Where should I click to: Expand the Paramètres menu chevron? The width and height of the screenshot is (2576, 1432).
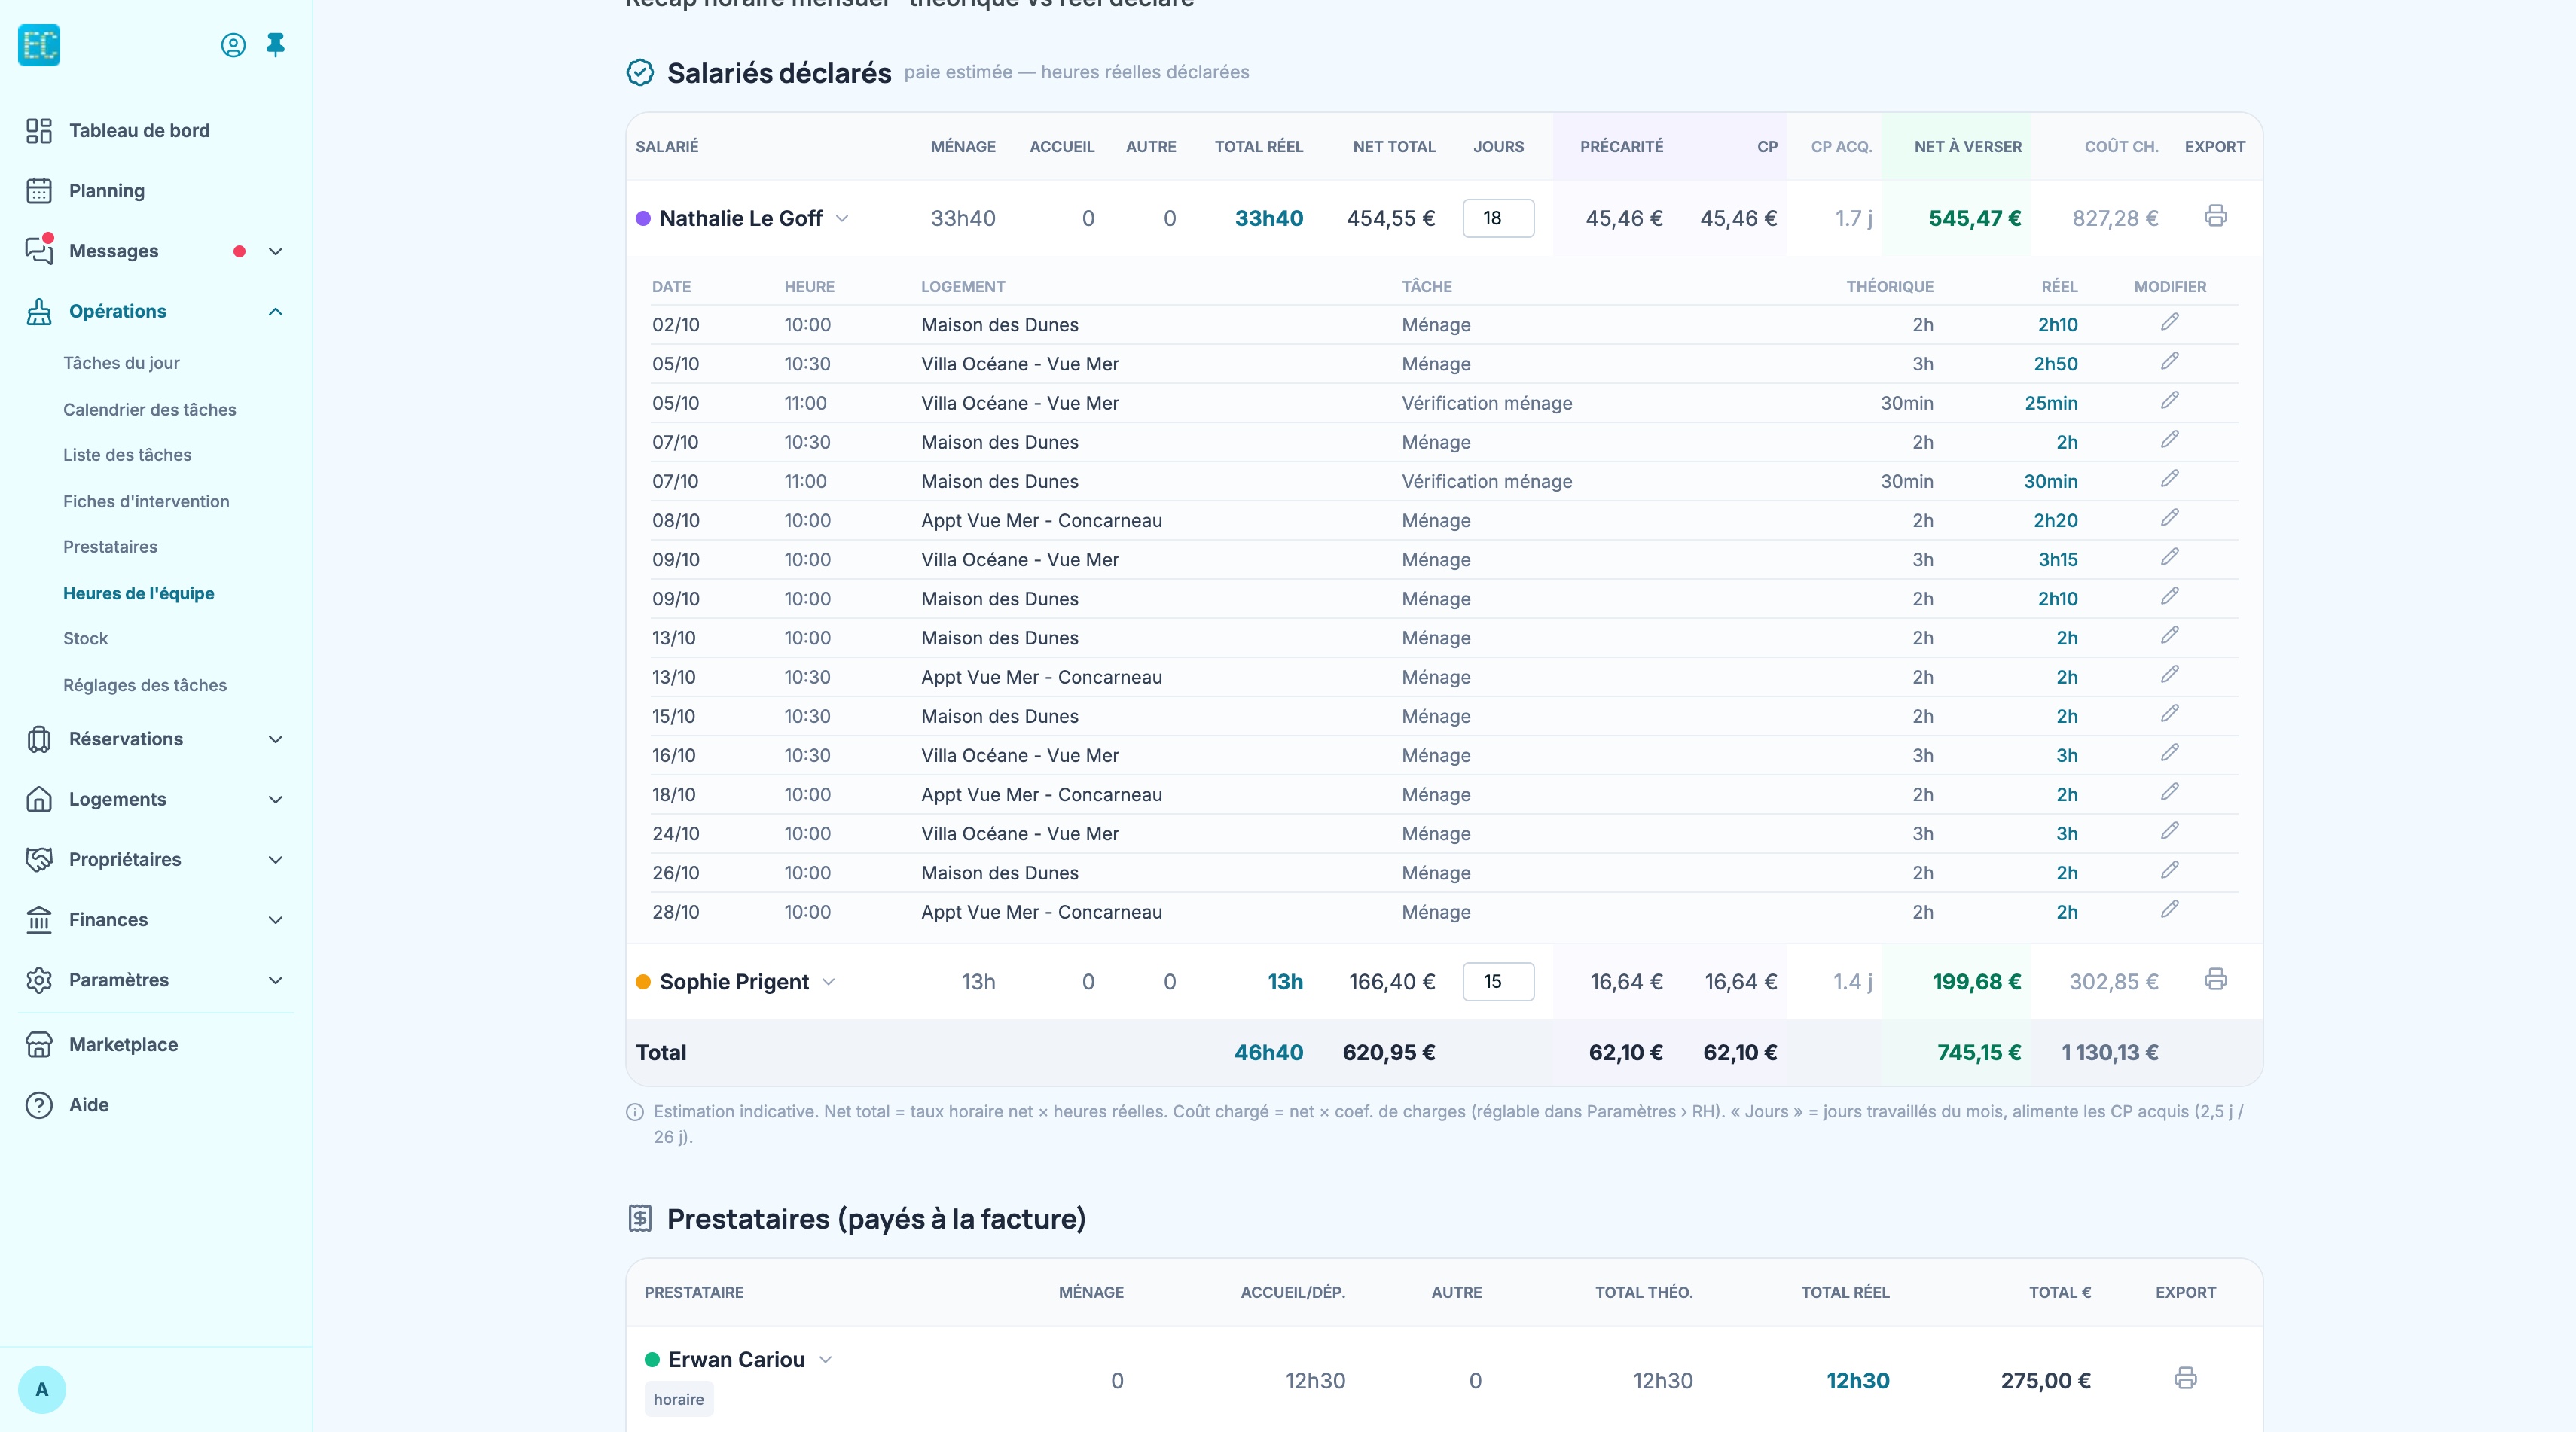[x=276, y=980]
